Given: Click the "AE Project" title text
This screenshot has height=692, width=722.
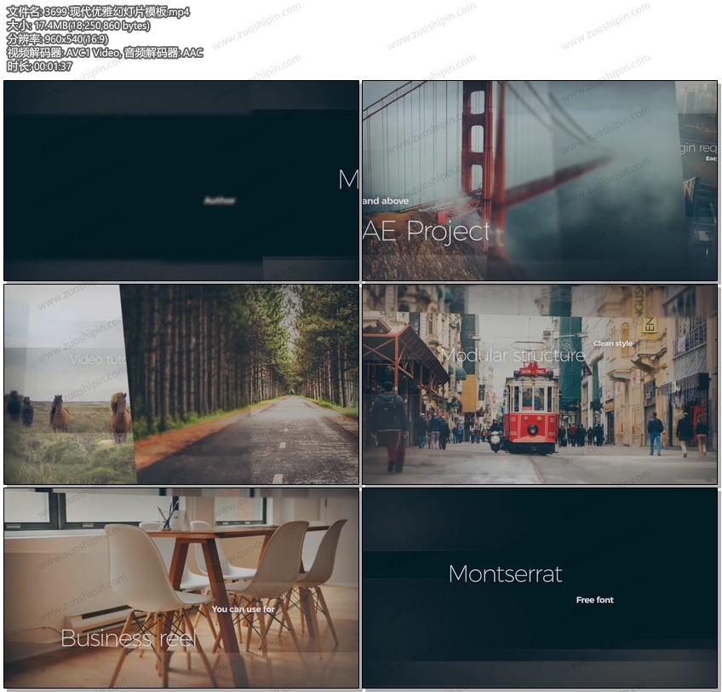Looking at the screenshot, I should click(x=427, y=231).
